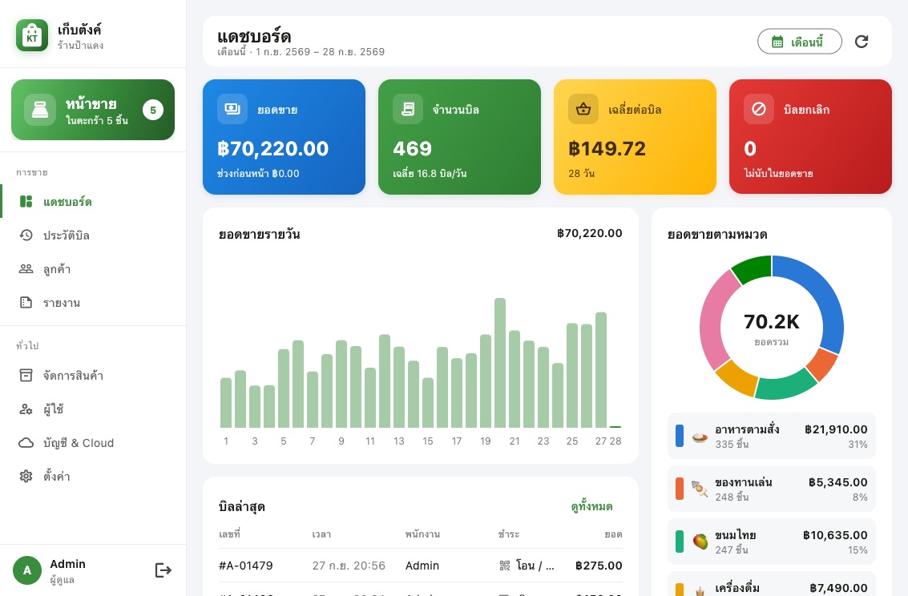Click the KT shopping bag logo
The height and width of the screenshot is (596, 908).
32,35
